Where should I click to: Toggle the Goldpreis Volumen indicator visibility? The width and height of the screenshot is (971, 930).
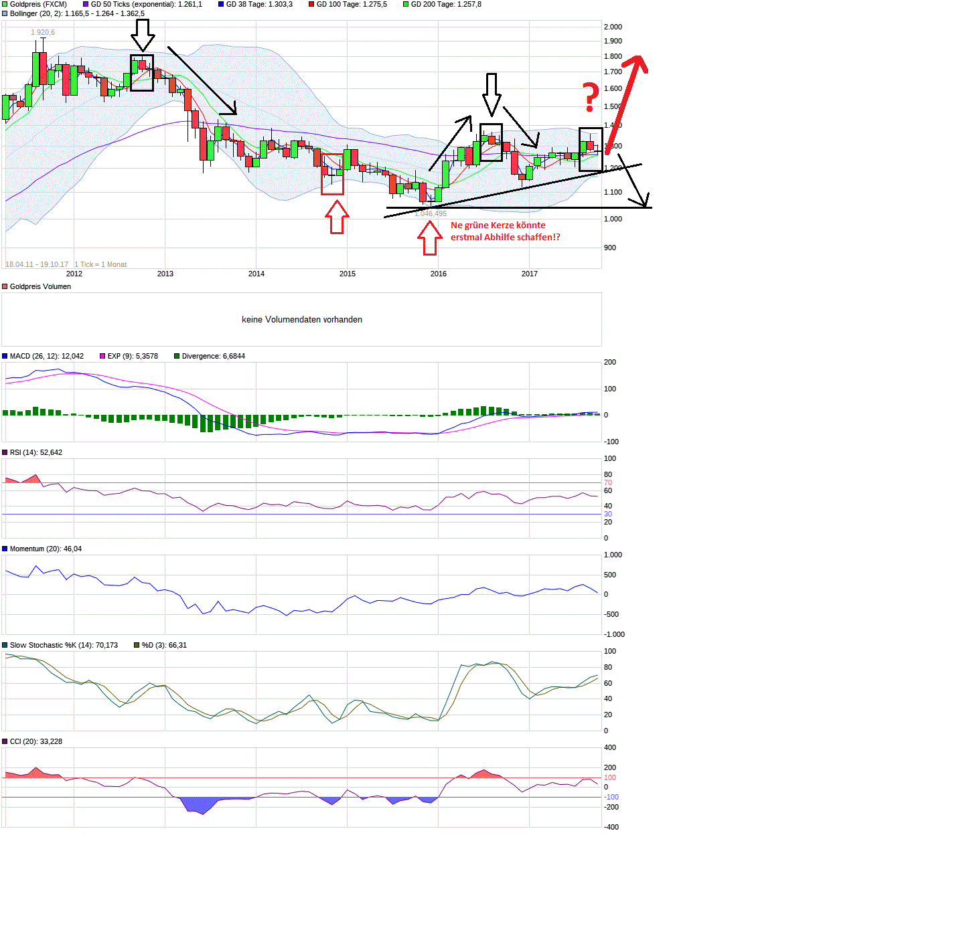pos(5,286)
